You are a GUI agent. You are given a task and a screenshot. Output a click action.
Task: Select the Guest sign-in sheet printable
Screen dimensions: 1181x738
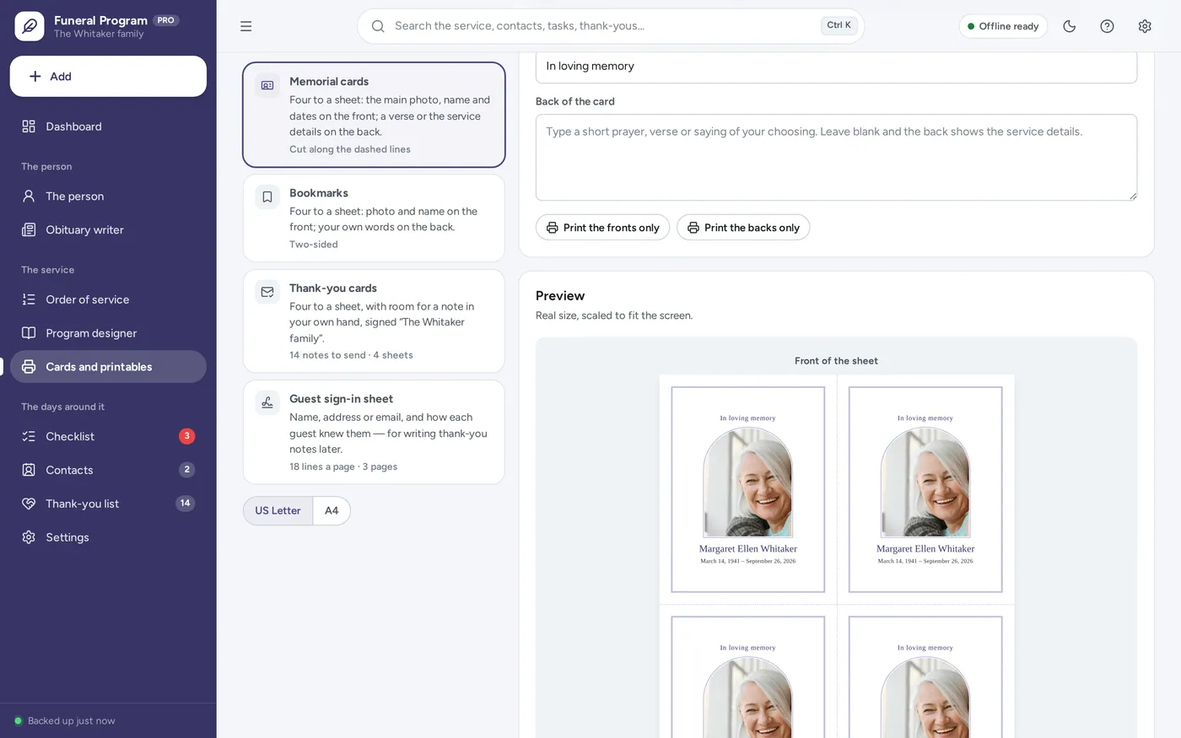click(x=374, y=432)
